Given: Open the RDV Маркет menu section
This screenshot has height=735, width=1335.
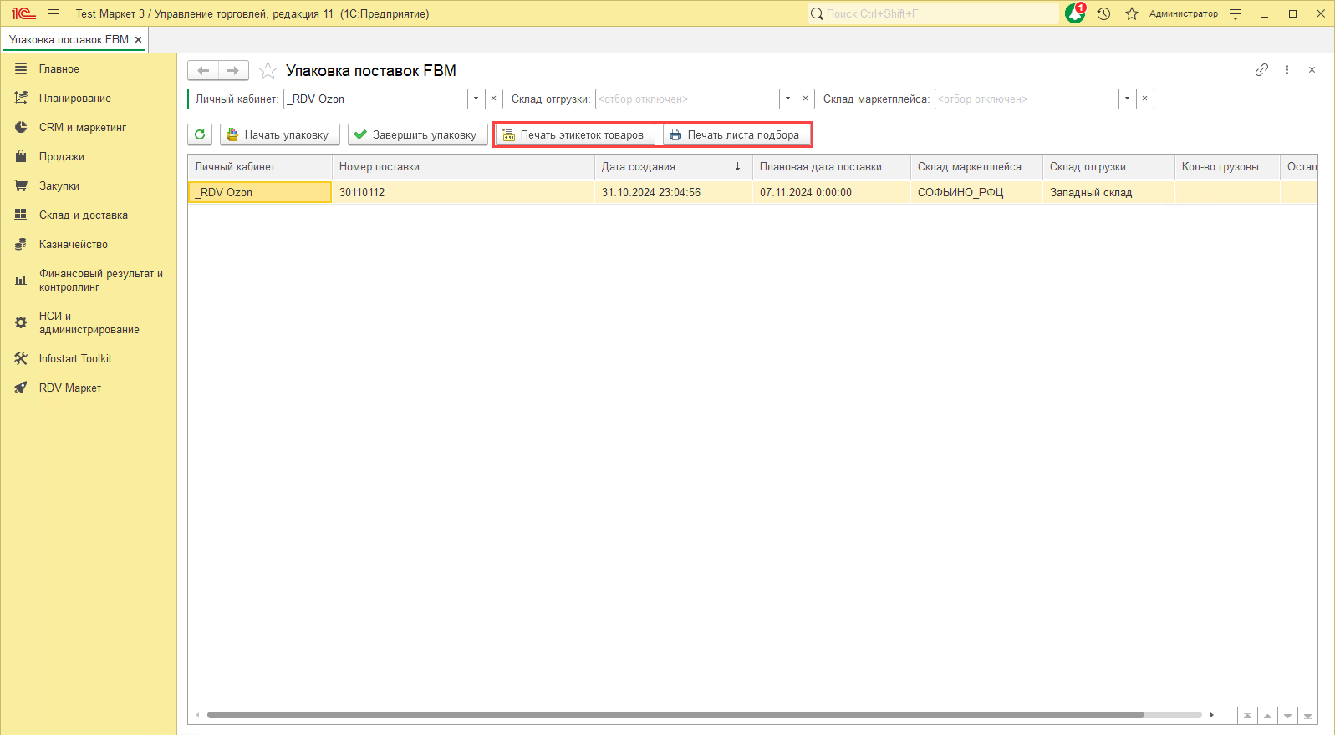Looking at the screenshot, I should coord(70,388).
